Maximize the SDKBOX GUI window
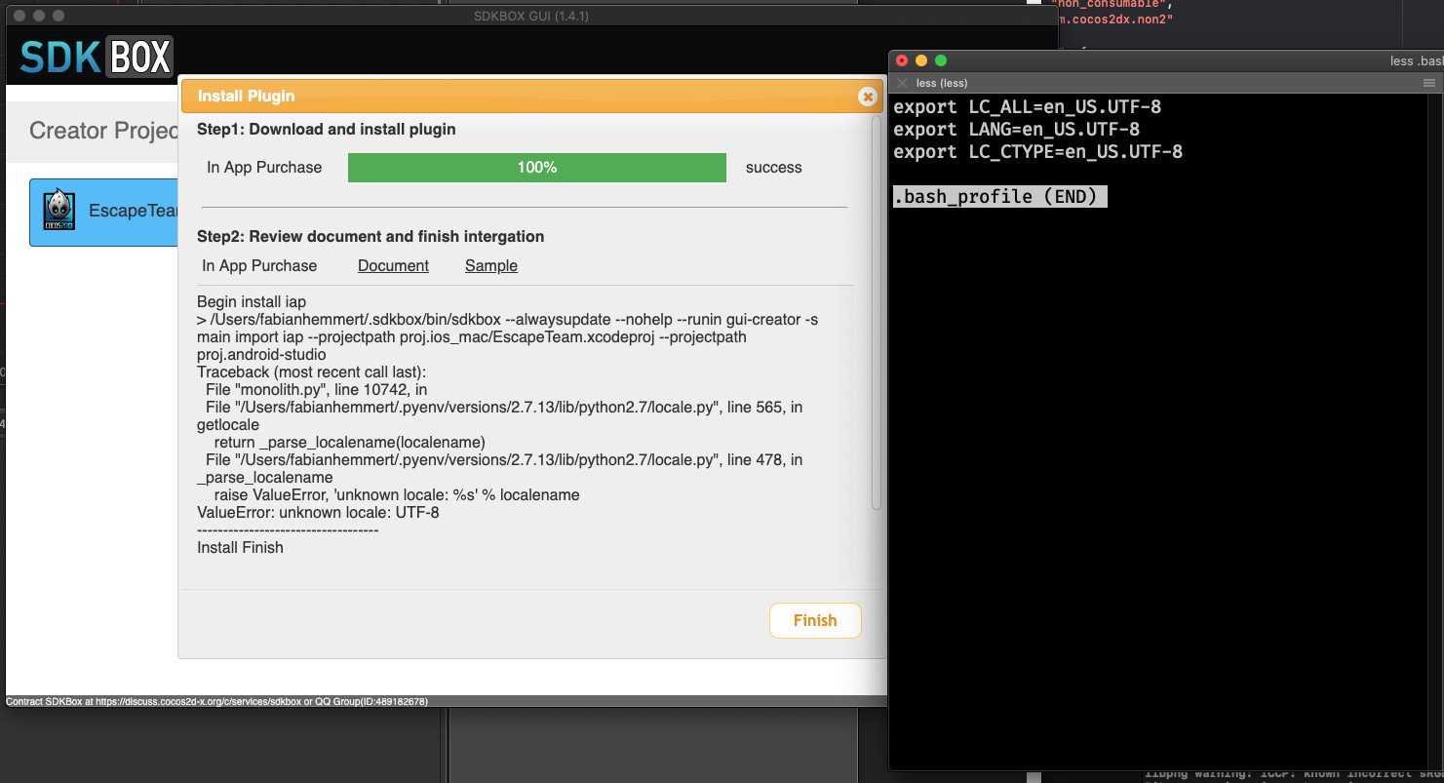The image size is (1444, 783). pos(59,16)
